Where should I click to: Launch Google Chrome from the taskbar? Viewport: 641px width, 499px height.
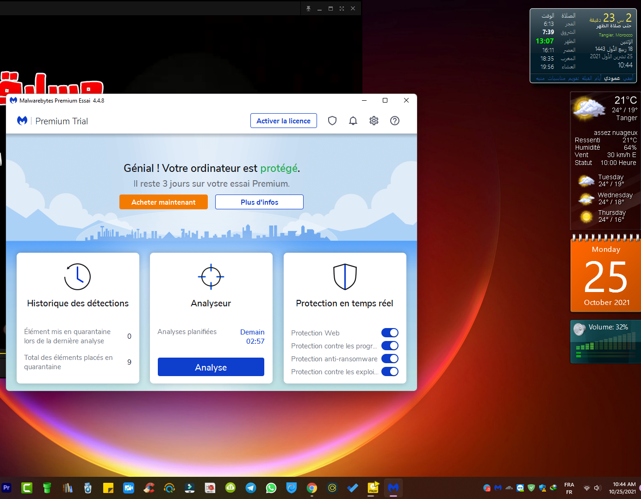[312, 487]
